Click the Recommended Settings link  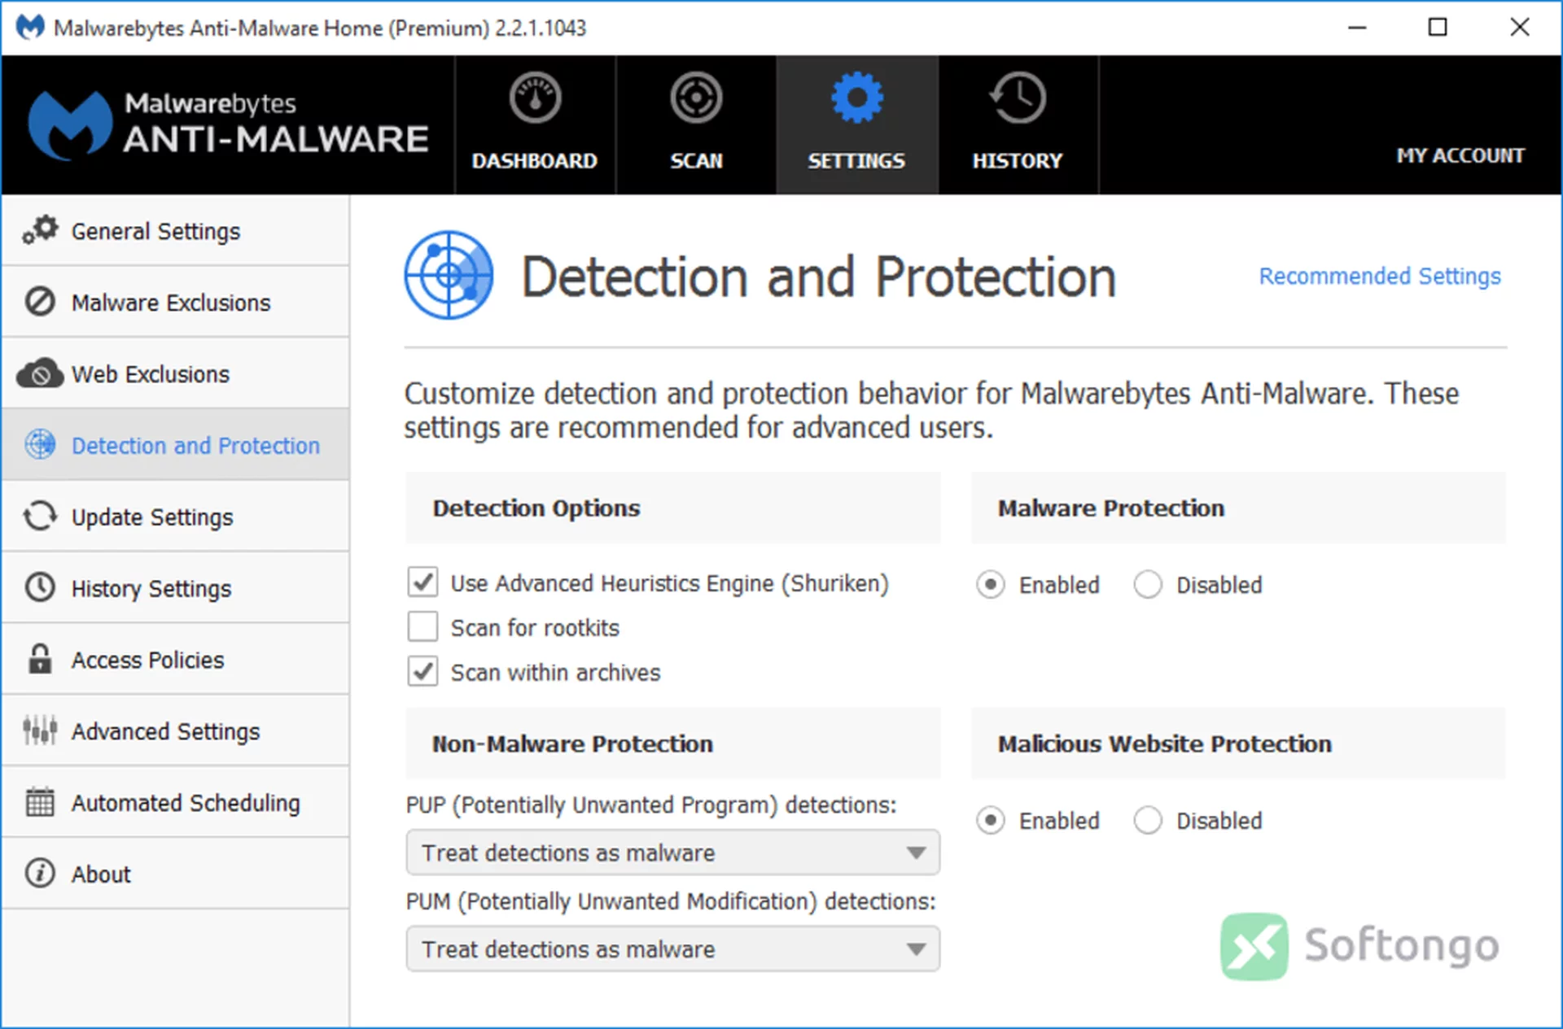(x=1380, y=277)
